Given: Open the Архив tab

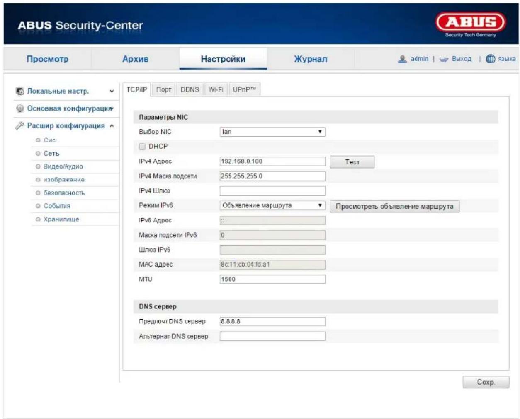Looking at the screenshot, I should (x=135, y=59).
